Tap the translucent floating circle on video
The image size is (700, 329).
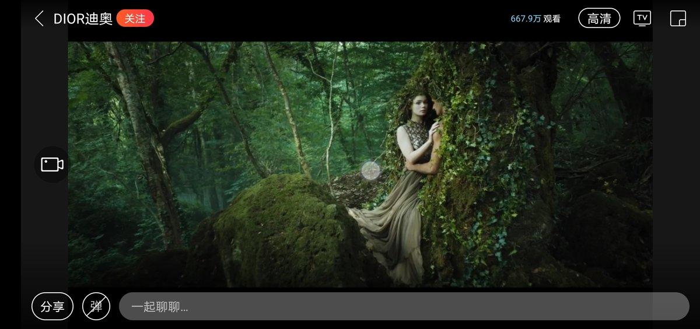point(370,170)
